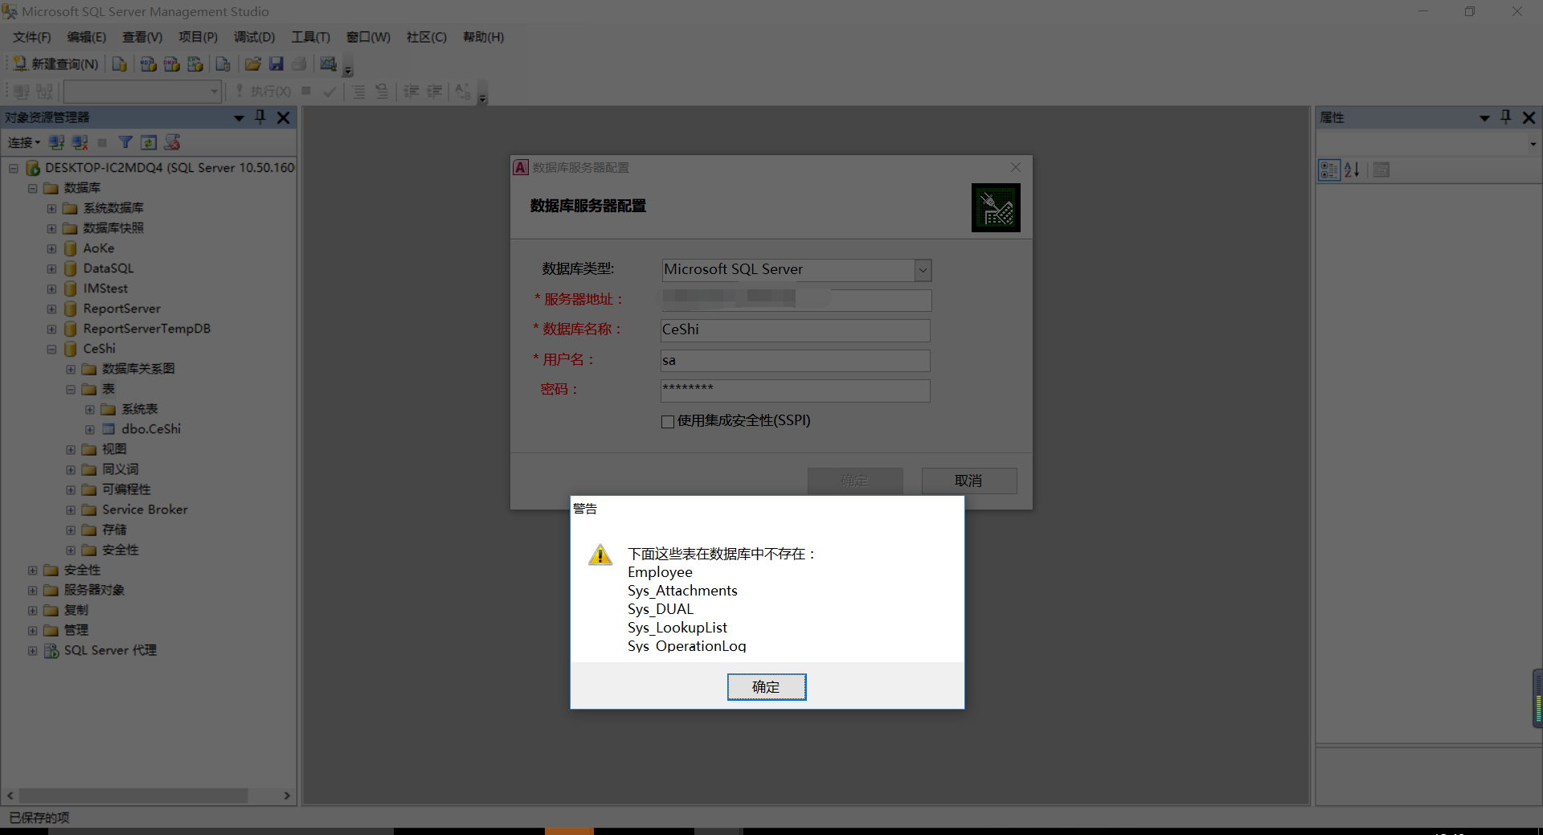
Task: Select ReportServerTempDB in the tree
Action: [x=146, y=329]
